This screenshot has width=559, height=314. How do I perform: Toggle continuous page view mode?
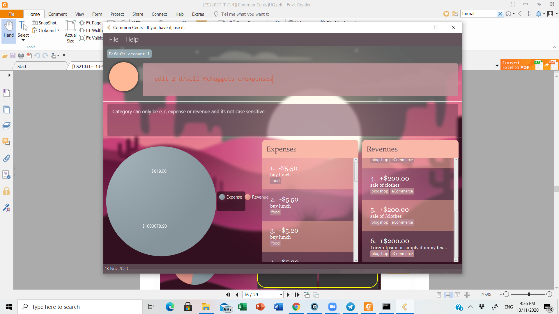tap(448, 295)
